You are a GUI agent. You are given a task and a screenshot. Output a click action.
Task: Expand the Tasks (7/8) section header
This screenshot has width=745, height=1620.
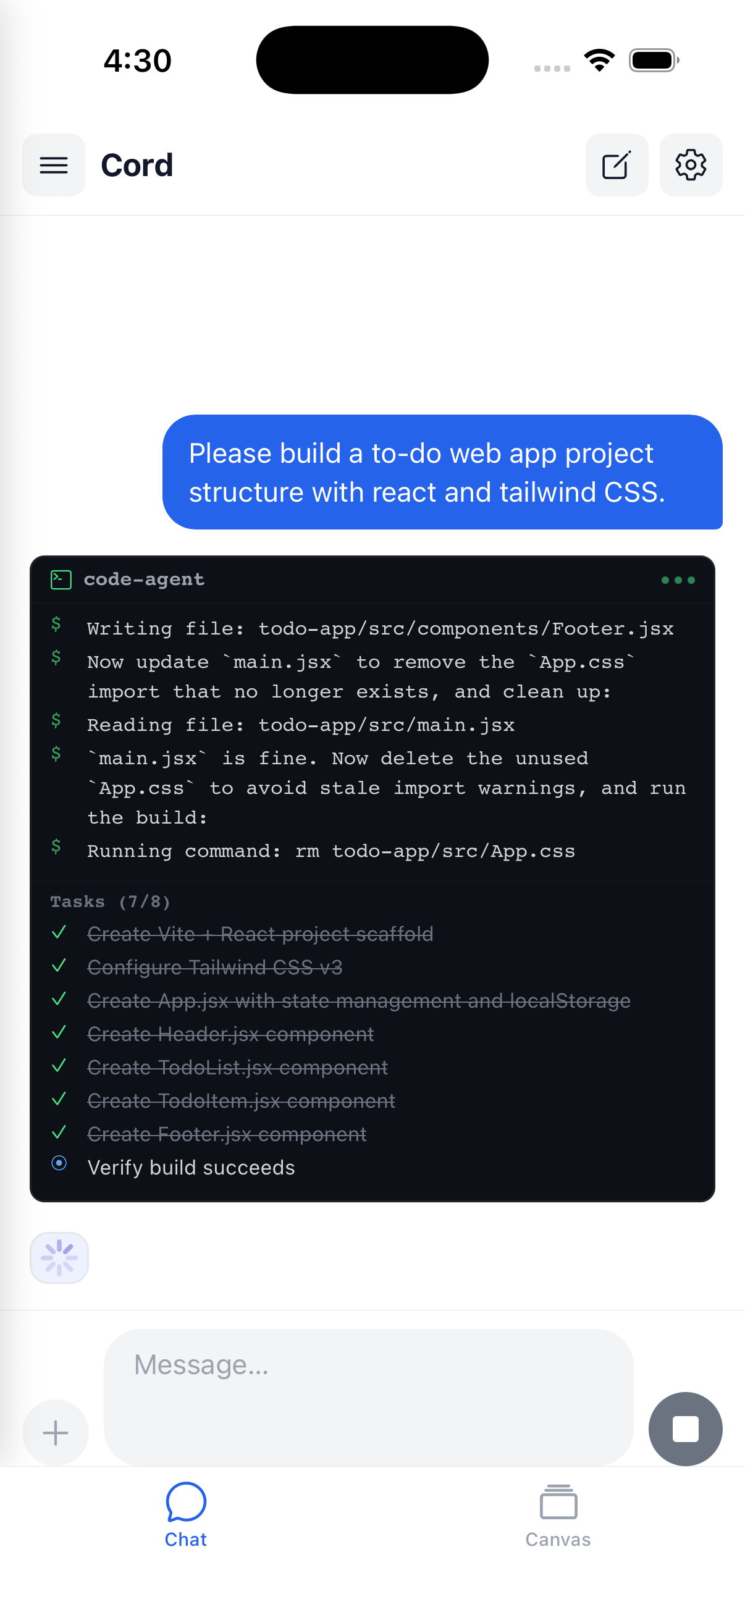coord(110,901)
